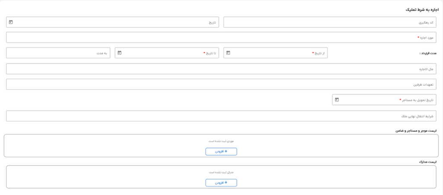Open calendar picker in the تاریخ field
443x195 pixels.
pos(11,22)
